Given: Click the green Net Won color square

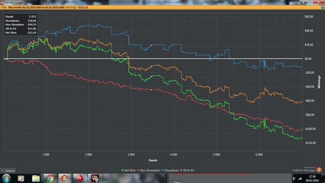Looking at the screenshot, I should pos(122,170).
